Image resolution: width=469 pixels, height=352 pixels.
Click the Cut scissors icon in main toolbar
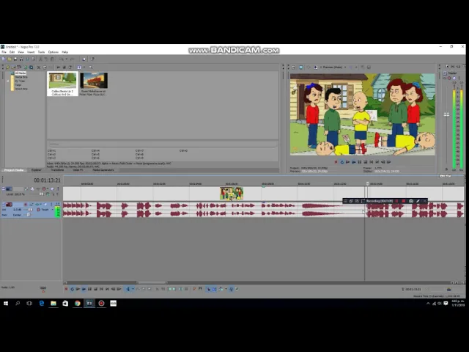(40, 59)
